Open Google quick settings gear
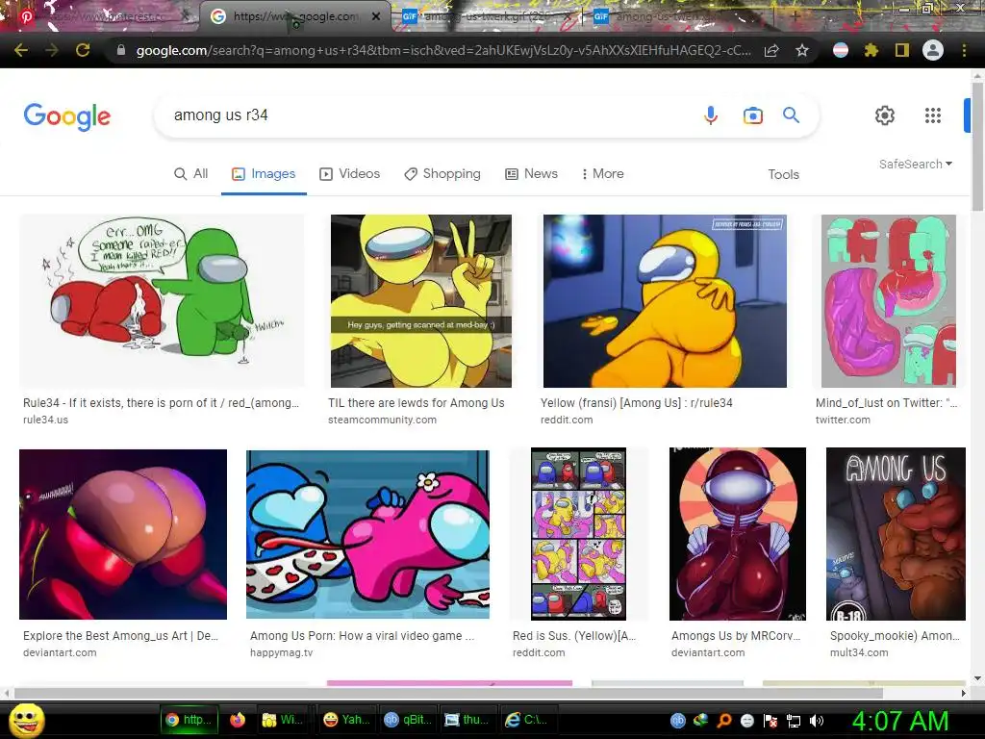 coord(885,115)
